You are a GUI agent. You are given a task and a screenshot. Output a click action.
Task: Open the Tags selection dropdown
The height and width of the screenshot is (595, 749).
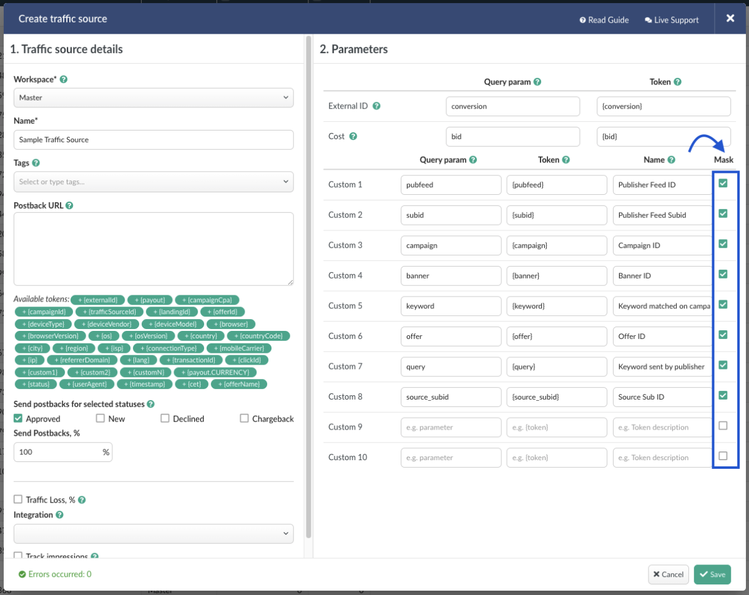click(154, 182)
